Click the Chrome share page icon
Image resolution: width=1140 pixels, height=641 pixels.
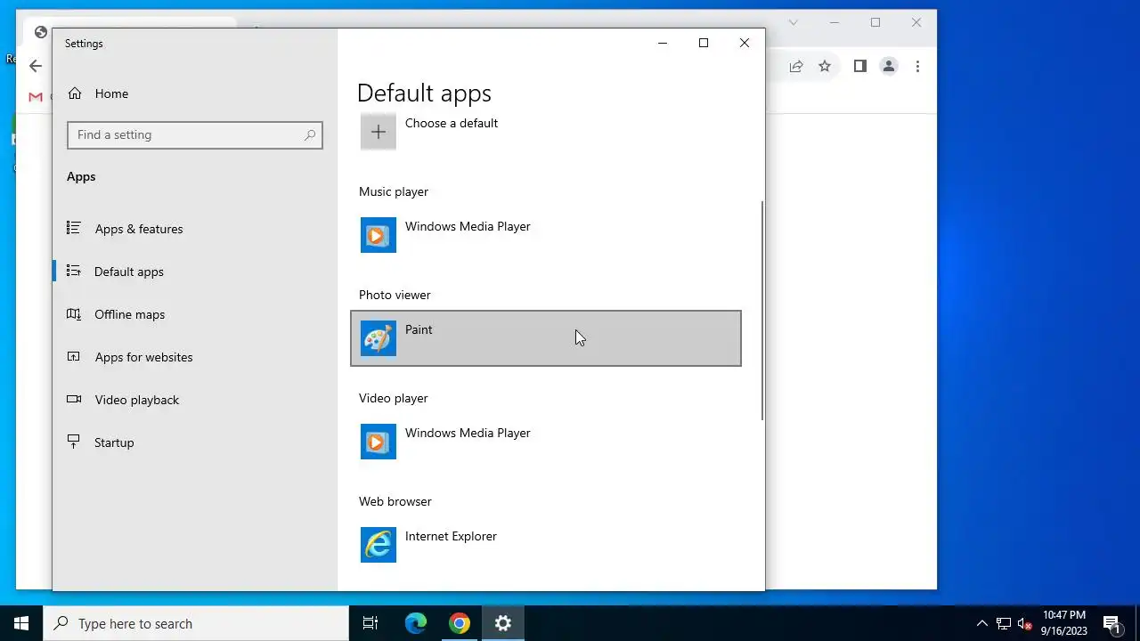(x=796, y=66)
